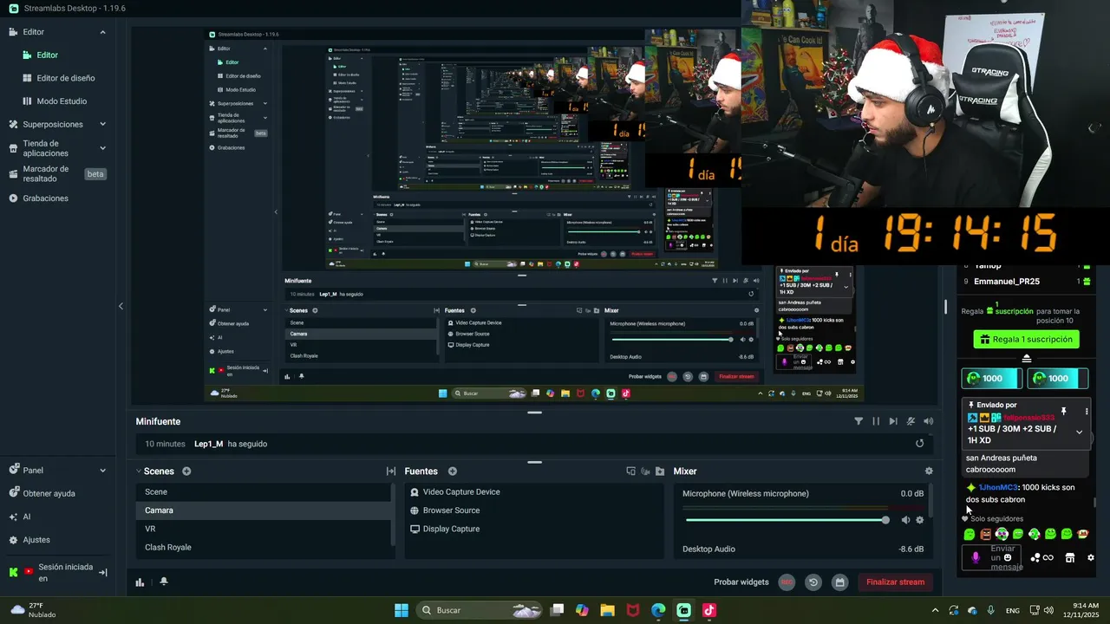This screenshot has width=1110, height=624.
Task: Open Marcador de resaltado beta
Action: tap(56, 174)
